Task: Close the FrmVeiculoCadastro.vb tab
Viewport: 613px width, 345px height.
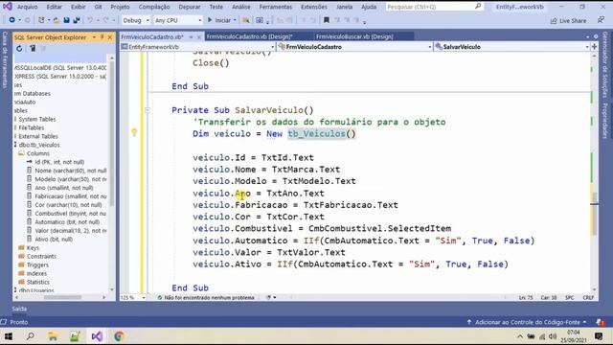Action: (198, 36)
